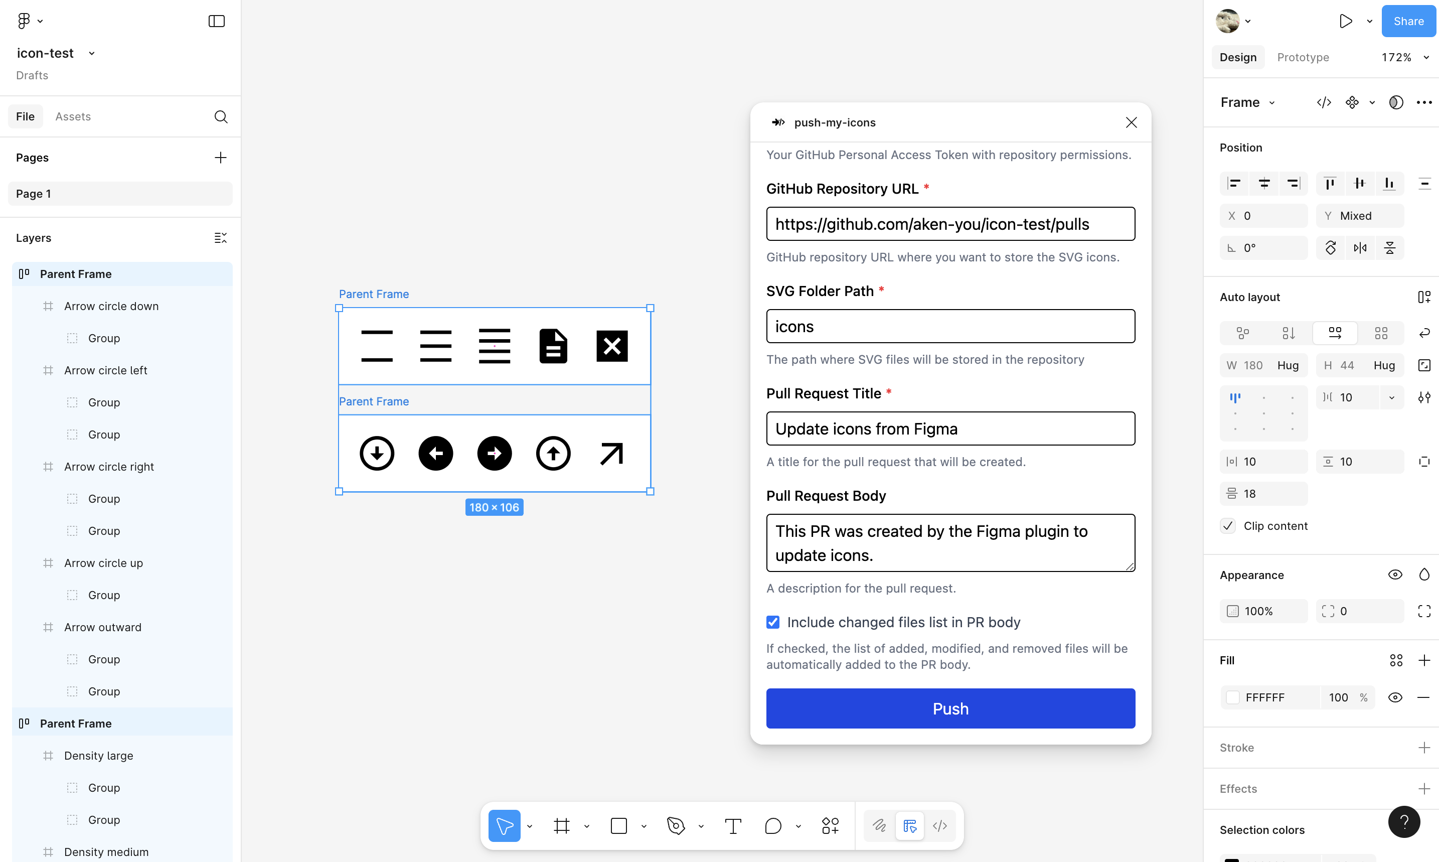This screenshot has height=862, width=1439.
Task: Open code view icon beside Frame
Action: [1324, 102]
